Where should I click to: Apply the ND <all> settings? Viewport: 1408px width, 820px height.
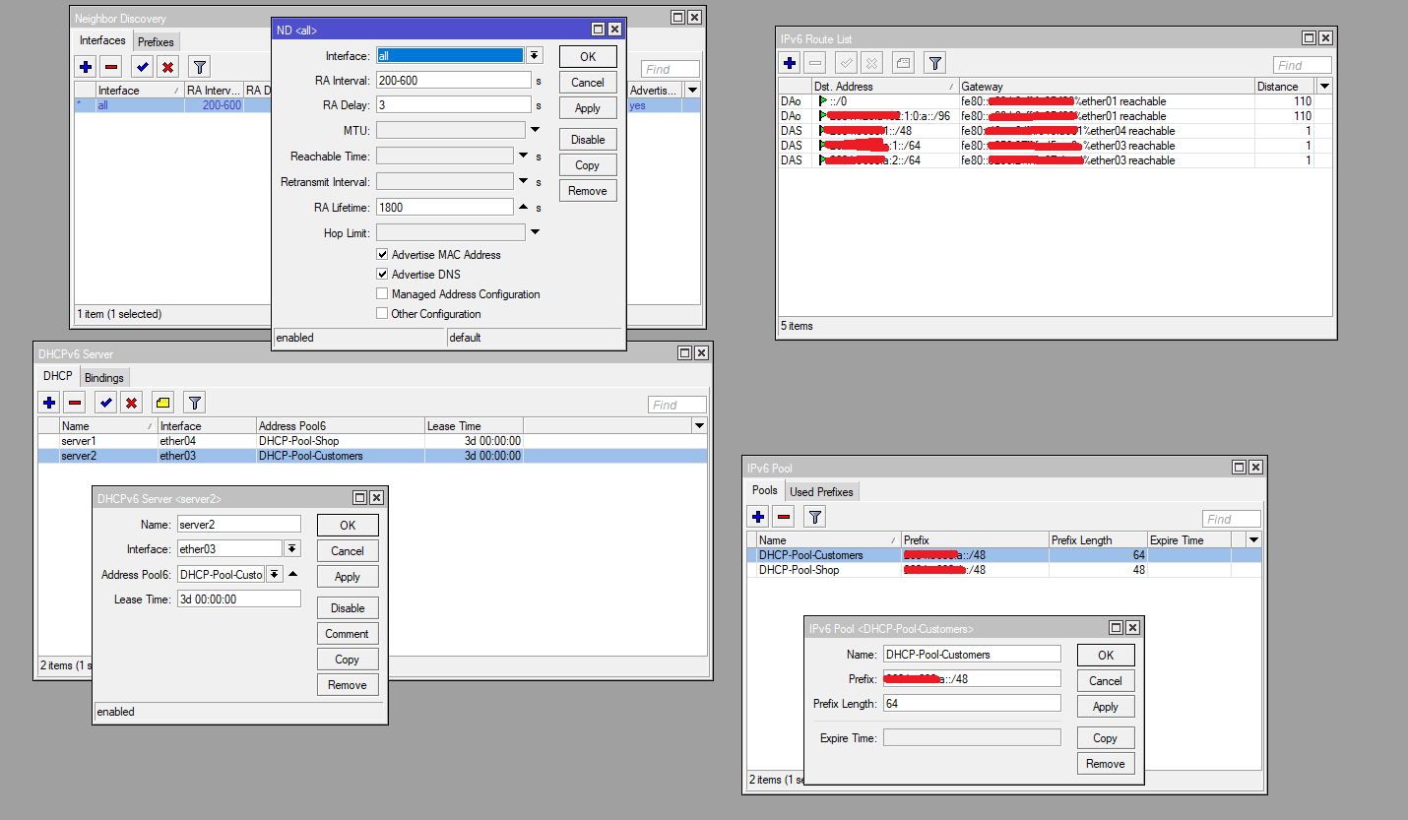[588, 107]
